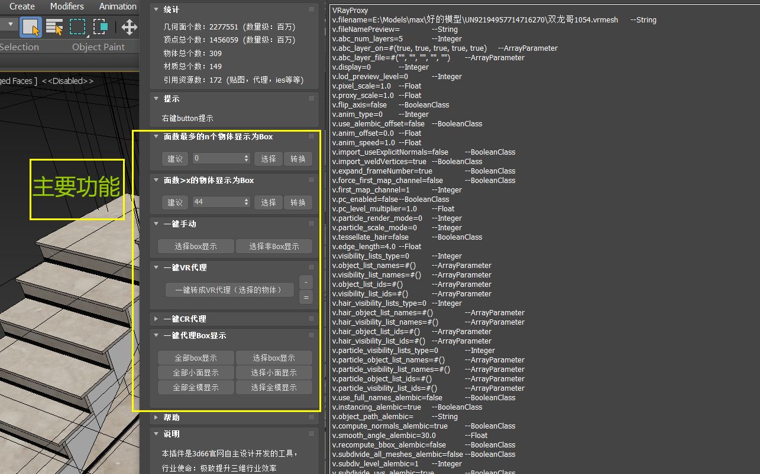Select the Select Object tool
This screenshot has width=760, height=474.
31,27
